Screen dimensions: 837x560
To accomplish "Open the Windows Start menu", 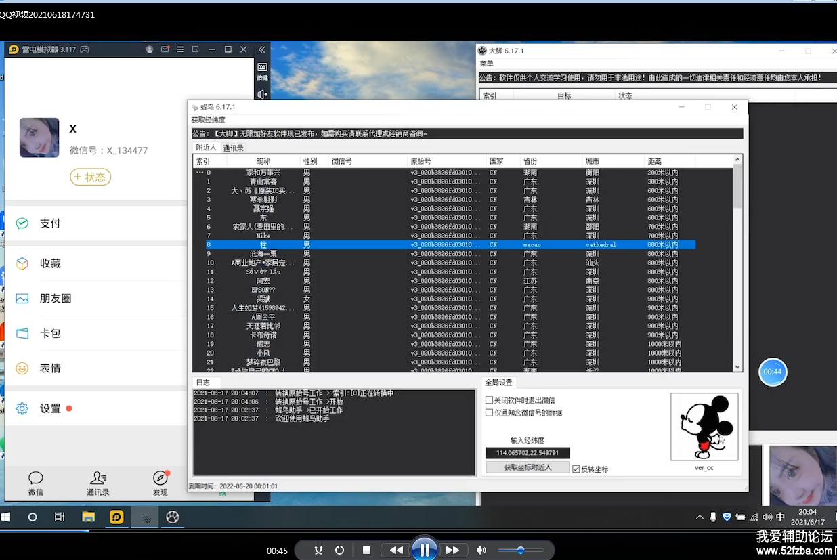I will pyautogui.click(x=6, y=517).
